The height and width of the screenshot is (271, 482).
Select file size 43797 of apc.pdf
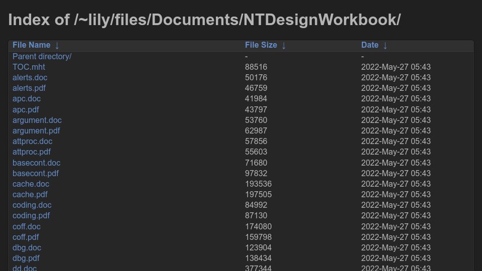[256, 110]
